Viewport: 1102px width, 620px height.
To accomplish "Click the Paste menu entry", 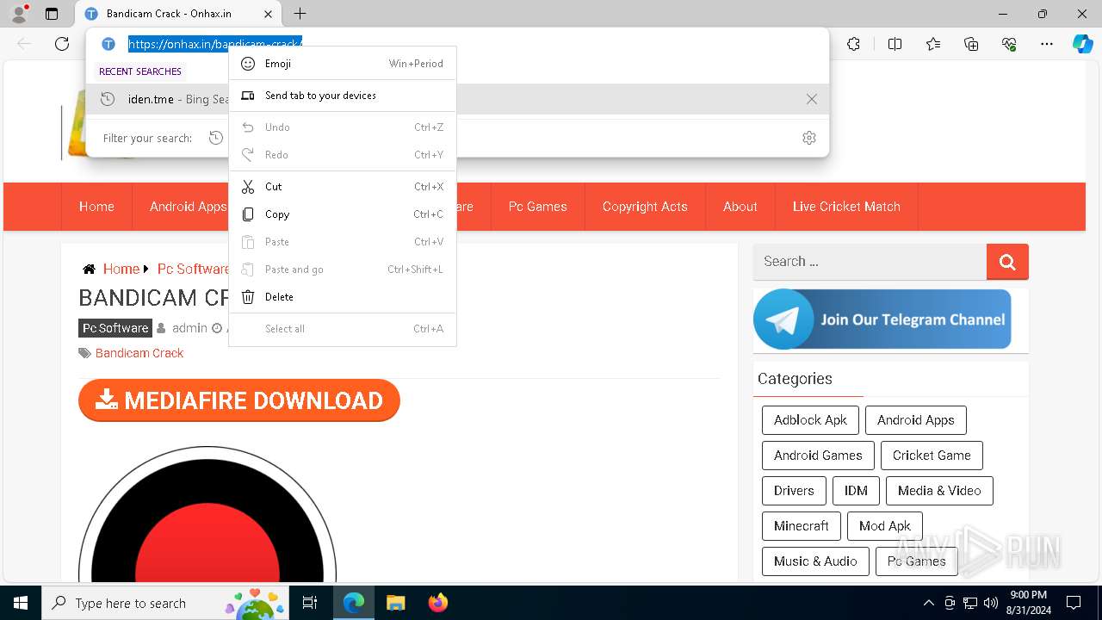I will pos(343,242).
